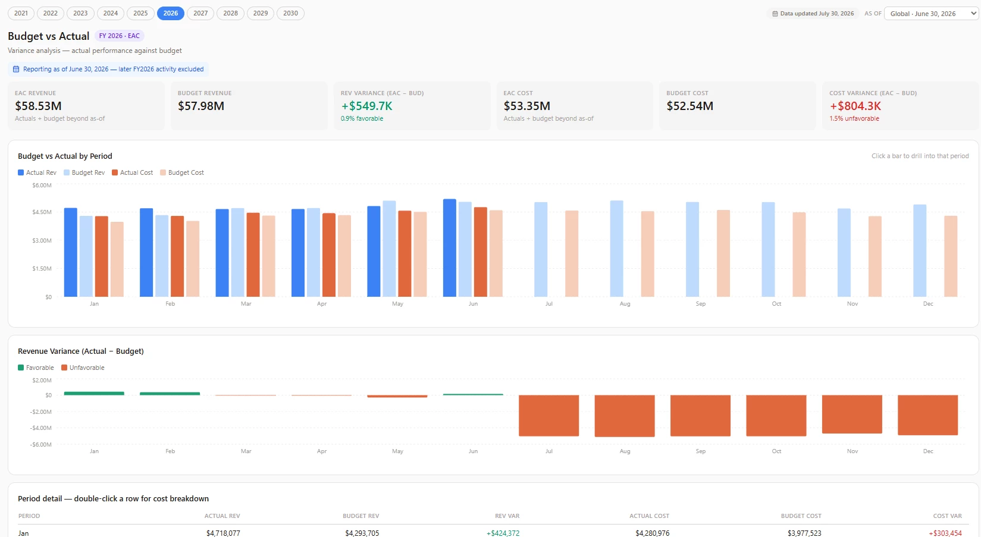Open the As Of Global date dropdown
981x537 pixels.
point(931,13)
